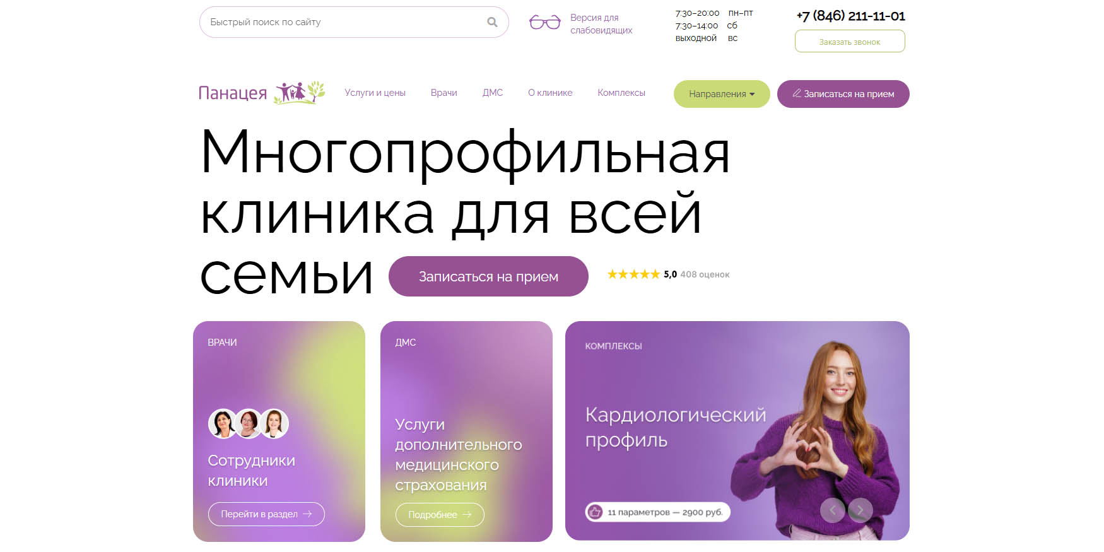Click the thumbs-up icon on price badge
Image resolution: width=1104 pixels, height=552 pixels.
(x=595, y=512)
